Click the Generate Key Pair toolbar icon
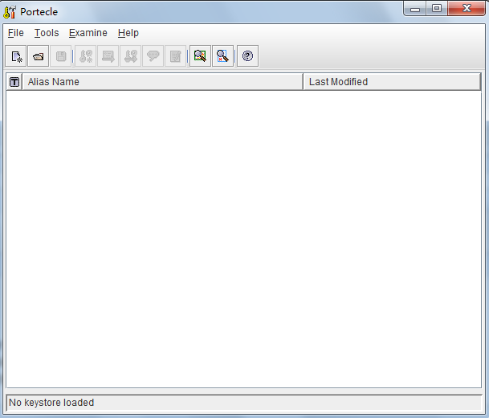Screen dimensions: 489x418 pos(85,56)
